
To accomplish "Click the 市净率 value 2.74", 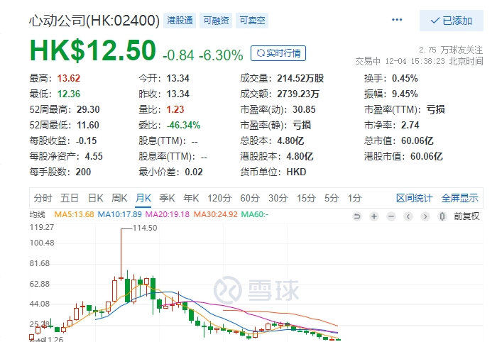I will click(x=410, y=125).
